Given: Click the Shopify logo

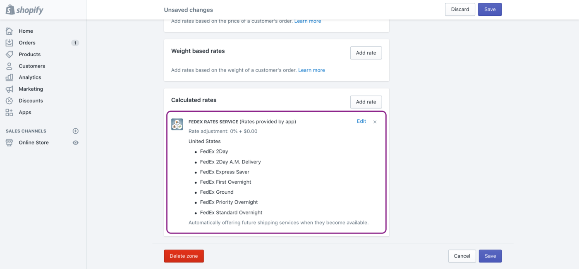Looking at the screenshot, I should (24, 9).
